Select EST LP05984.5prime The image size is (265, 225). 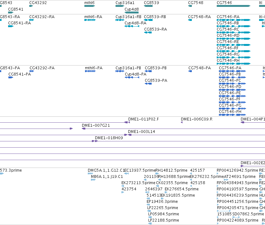tap(163, 214)
